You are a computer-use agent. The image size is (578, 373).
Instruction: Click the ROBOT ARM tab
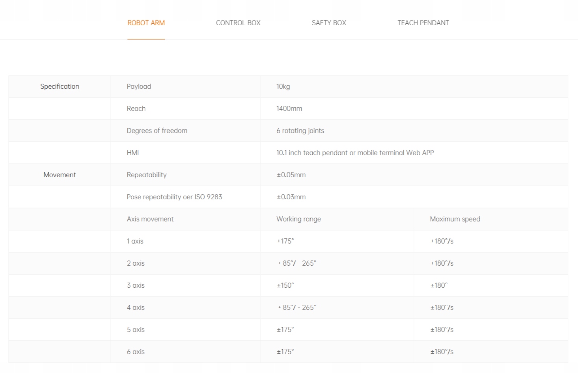146,23
